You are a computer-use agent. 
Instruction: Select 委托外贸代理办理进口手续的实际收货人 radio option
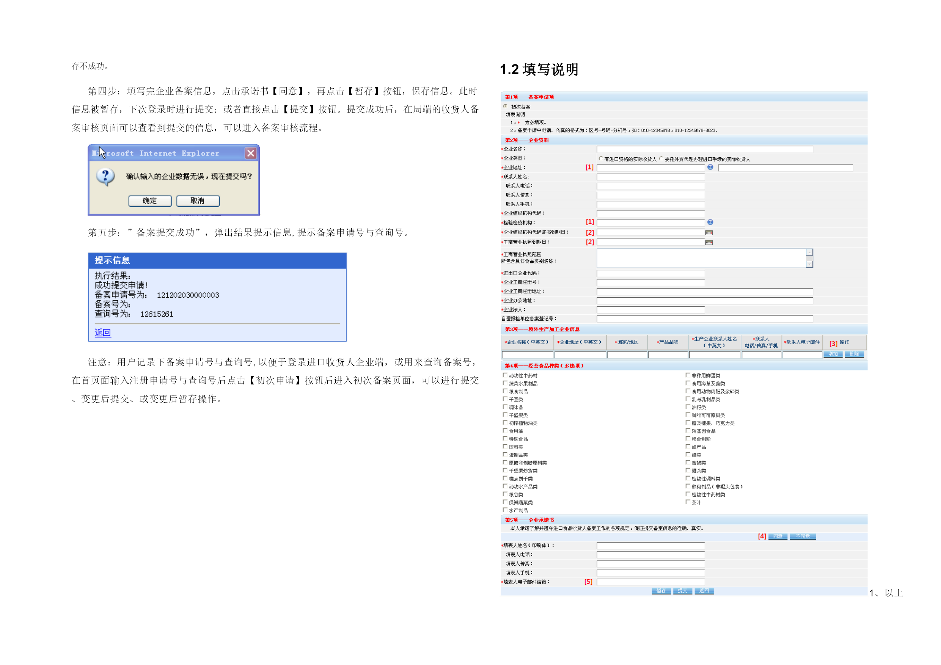[661, 158]
